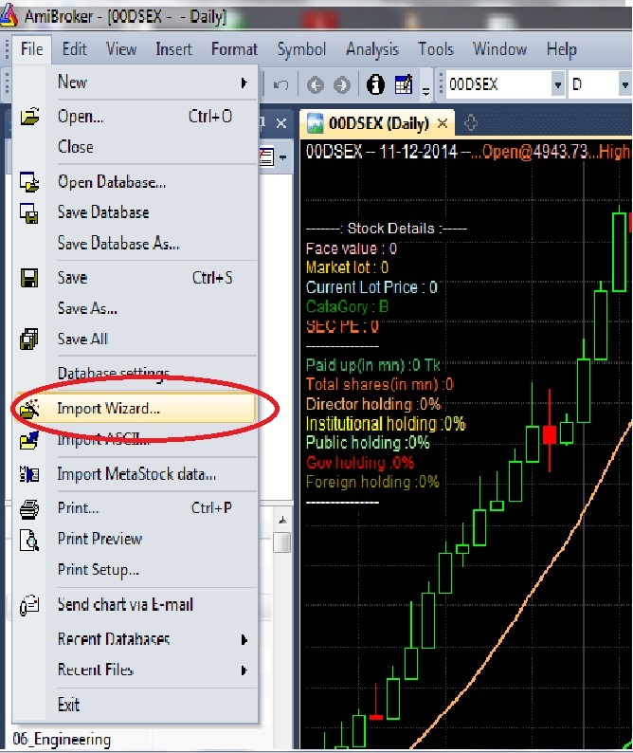The width and height of the screenshot is (633, 753).
Task: Click the Information icon in toolbar
Action: (375, 85)
